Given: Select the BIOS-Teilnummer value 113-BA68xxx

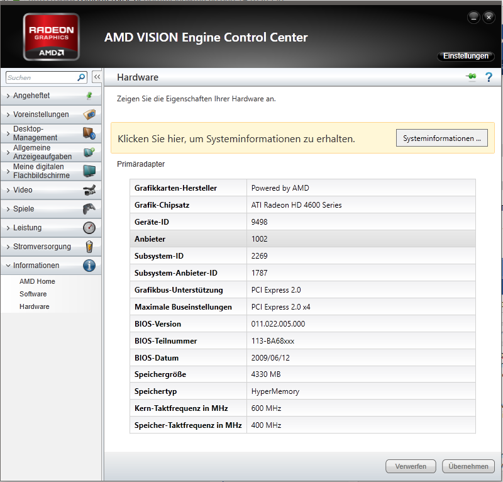Looking at the screenshot, I should 273,340.
